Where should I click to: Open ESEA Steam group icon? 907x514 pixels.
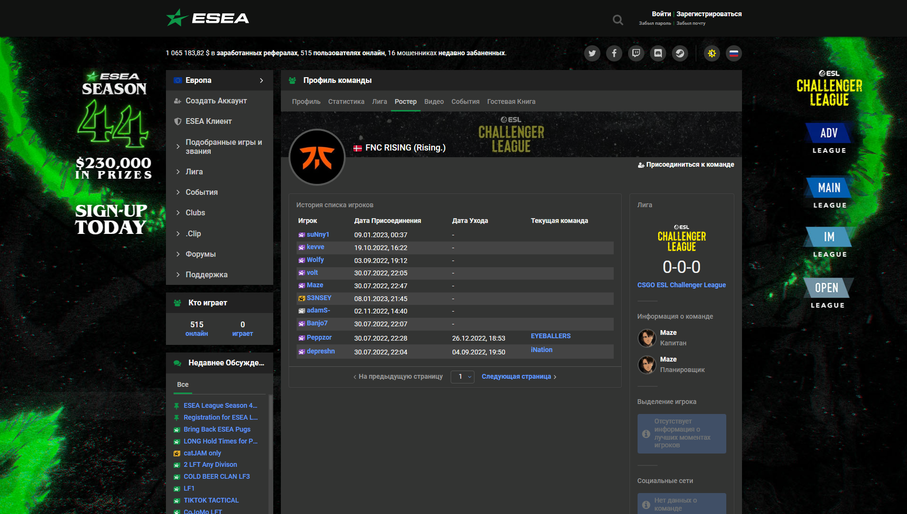point(680,53)
